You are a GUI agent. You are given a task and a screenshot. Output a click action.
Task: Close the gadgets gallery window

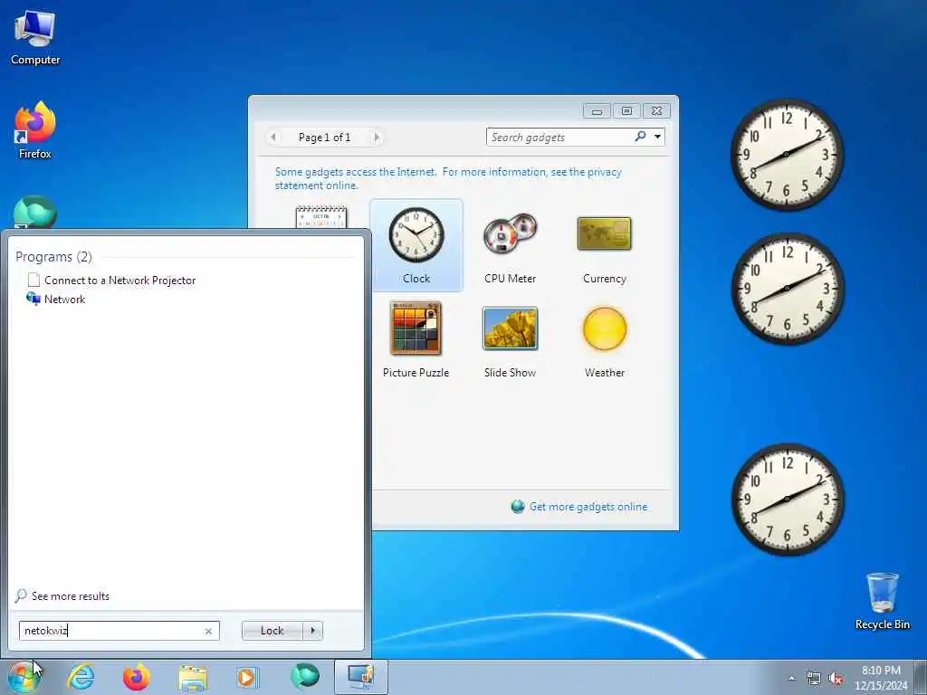click(x=657, y=110)
